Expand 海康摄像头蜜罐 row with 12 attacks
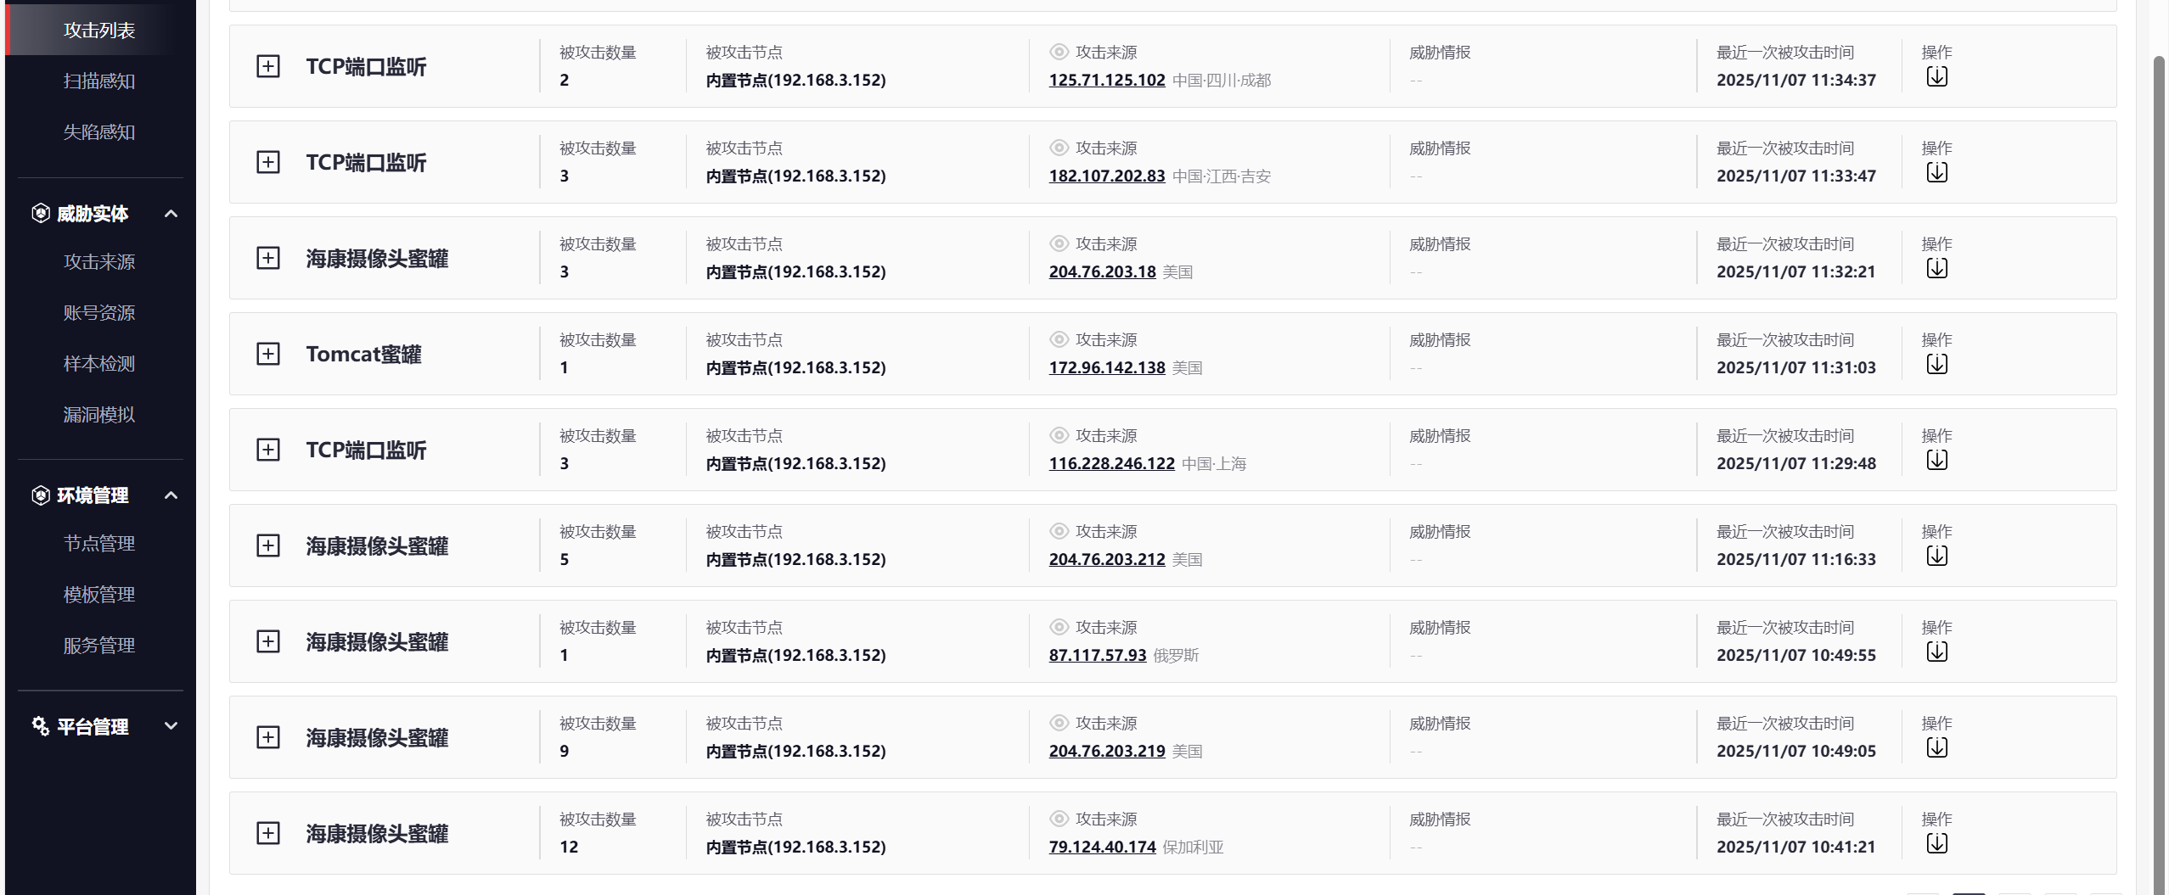2169x895 pixels. click(x=268, y=833)
